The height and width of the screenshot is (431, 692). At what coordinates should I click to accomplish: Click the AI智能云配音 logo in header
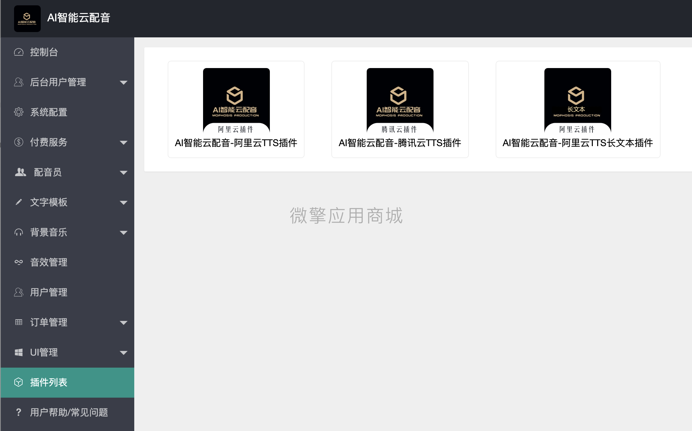click(x=27, y=19)
